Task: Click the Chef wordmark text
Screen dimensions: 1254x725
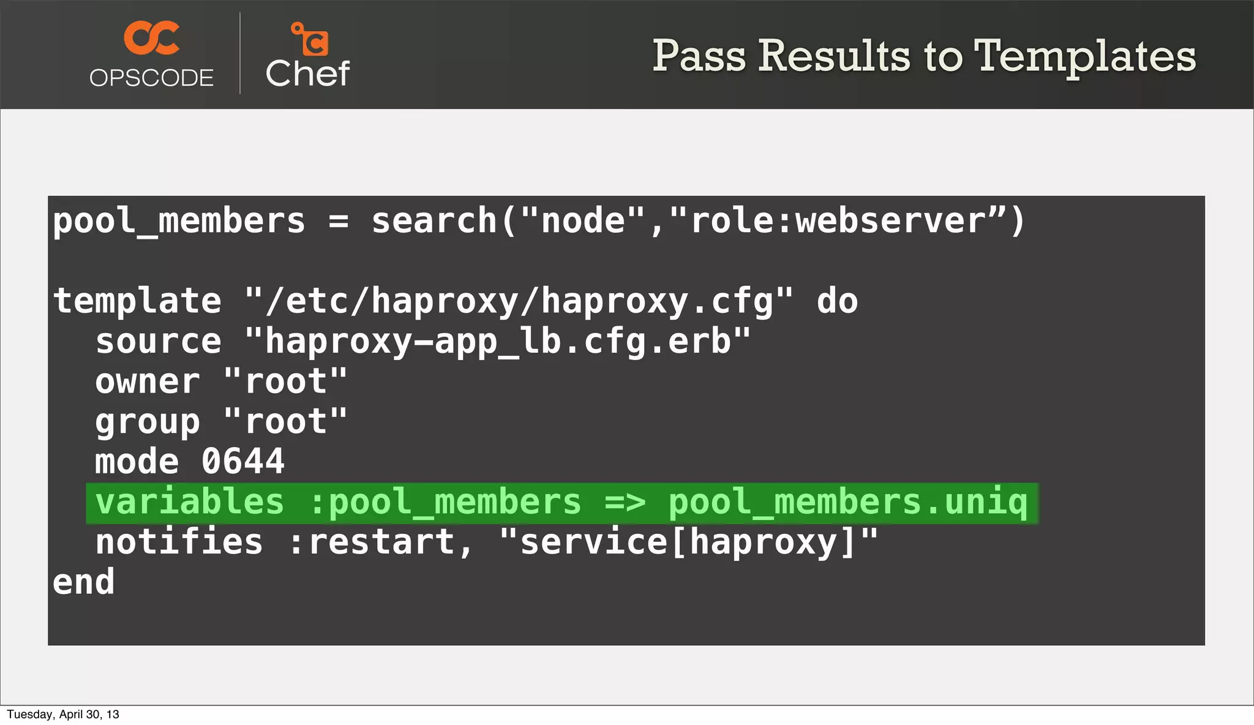Action: [307, 73]
